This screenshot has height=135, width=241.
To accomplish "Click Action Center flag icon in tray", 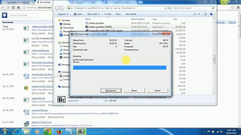I will point(209,132).
